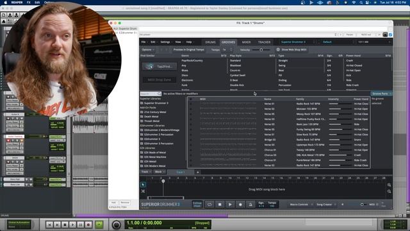
Task: Open the Options dropdown in Grooves tab
Action: point(148,49)
